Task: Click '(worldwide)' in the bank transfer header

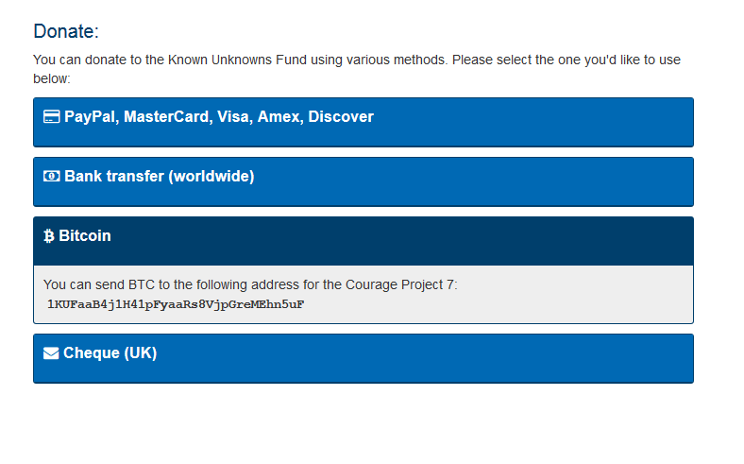Action: [x=211, y=177]
